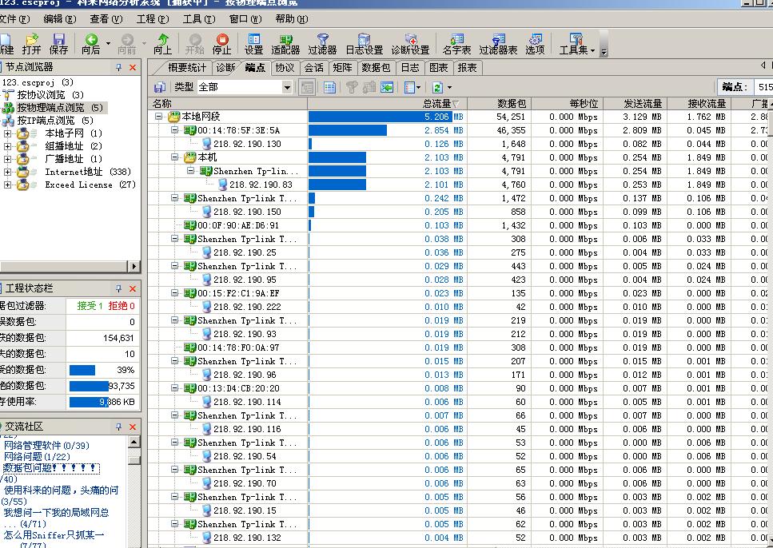The height and width of the screenshot is (548, 773).
Task: Click the 向上 (Up) navigation icon
Action: pos(162,43)
